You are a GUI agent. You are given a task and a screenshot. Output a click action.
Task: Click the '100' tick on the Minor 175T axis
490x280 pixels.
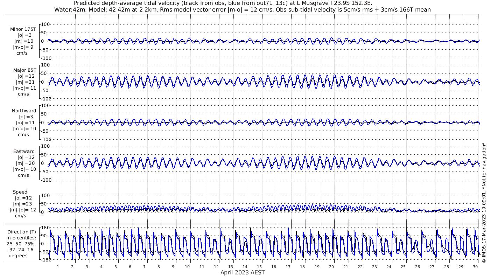click(x=45, y=24)
